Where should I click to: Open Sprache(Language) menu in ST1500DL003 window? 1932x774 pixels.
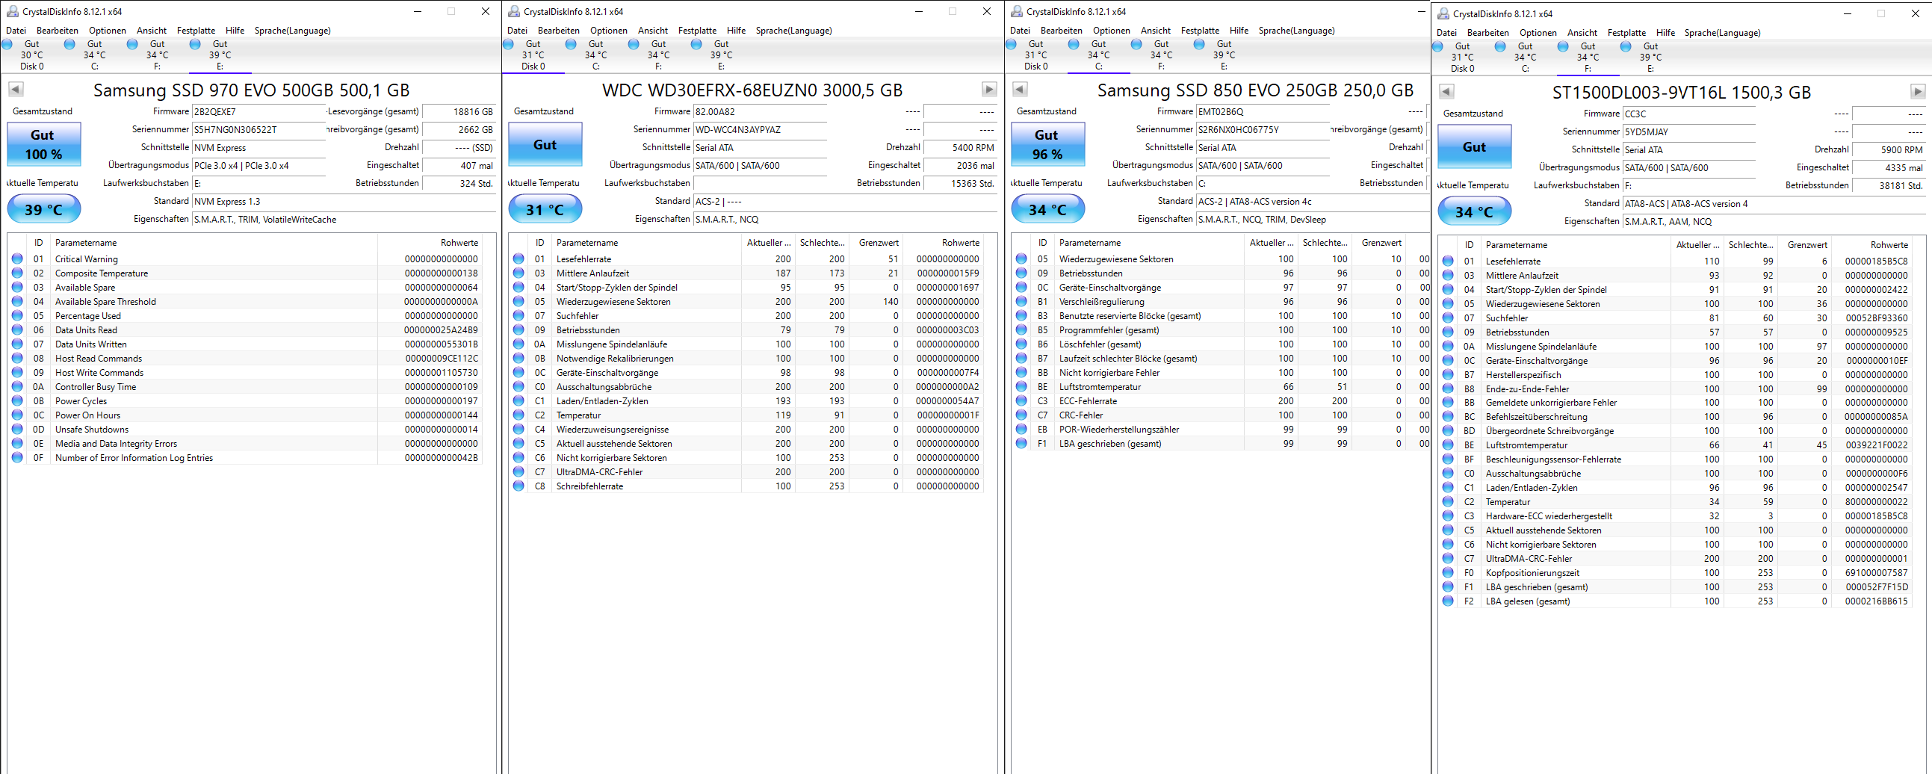pos(1722,33)
